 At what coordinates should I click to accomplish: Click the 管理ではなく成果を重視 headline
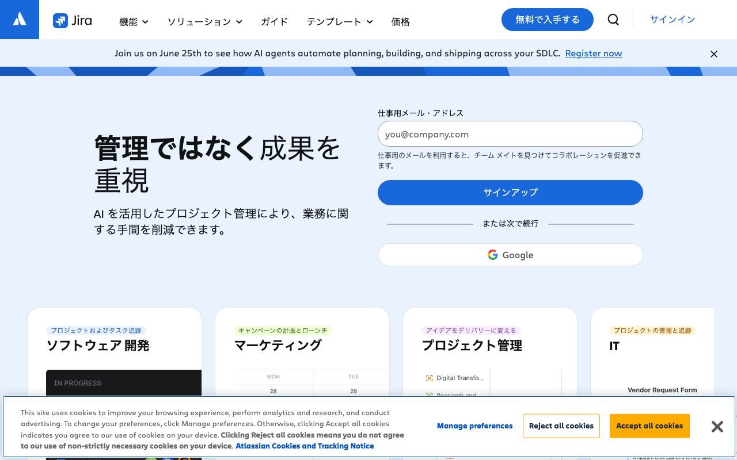coord(218,164)
